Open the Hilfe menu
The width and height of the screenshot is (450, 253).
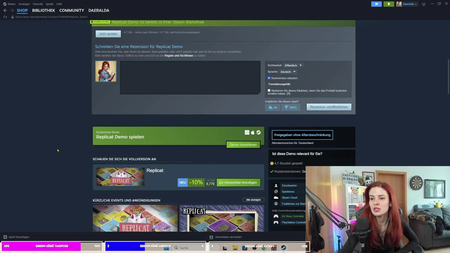(x=59, y=4)
